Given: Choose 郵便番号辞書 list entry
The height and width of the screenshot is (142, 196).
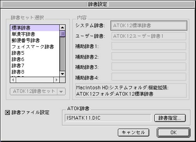Looking at the screenshot, I should (35, 41).
